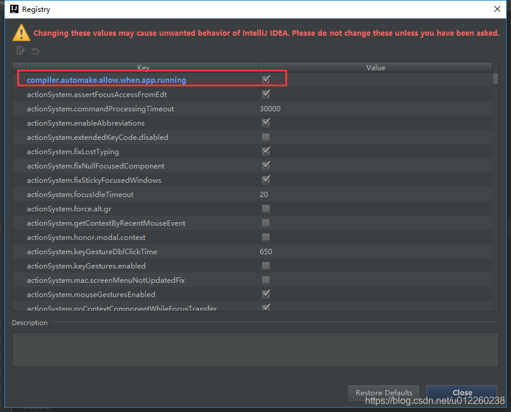Select the actionSystem.focusIdleTimeout key

[x=80, y=195]
